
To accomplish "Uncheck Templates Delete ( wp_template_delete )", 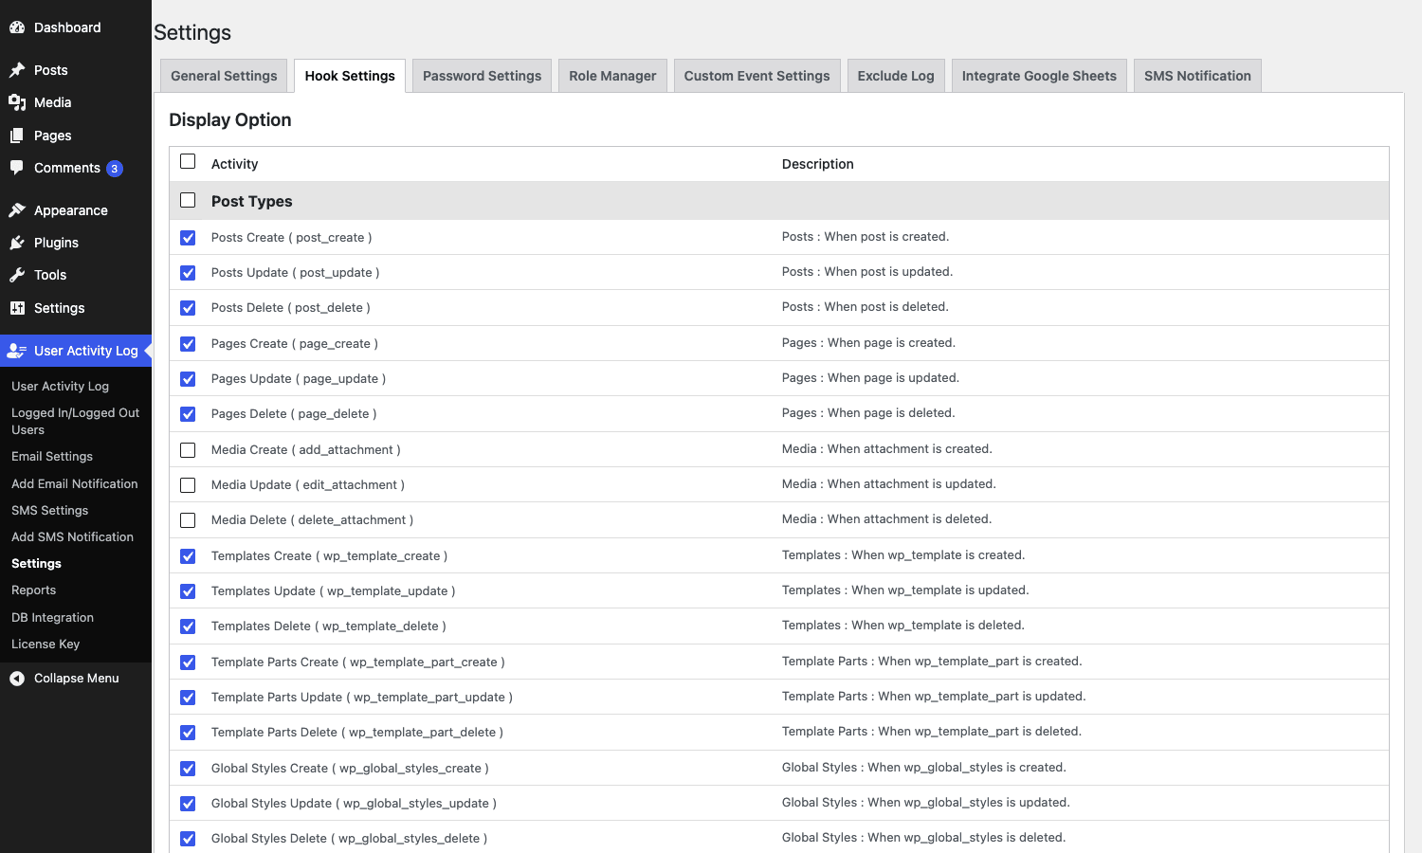I will [188, 626].
